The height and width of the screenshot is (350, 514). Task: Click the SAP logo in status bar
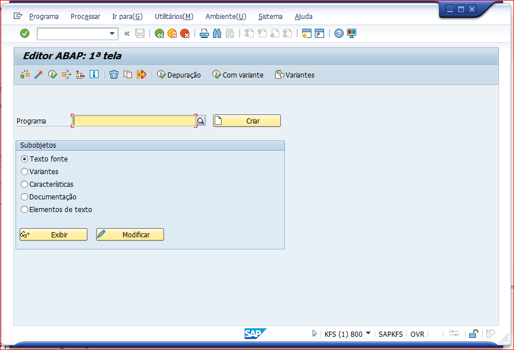coord(256,334)
